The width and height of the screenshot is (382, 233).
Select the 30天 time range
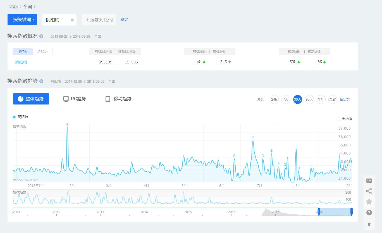(298, 99)
